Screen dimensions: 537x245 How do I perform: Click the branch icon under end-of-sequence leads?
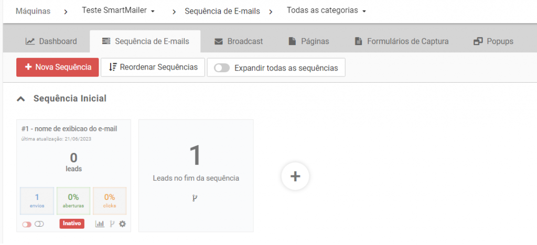(x=195, y=198)
